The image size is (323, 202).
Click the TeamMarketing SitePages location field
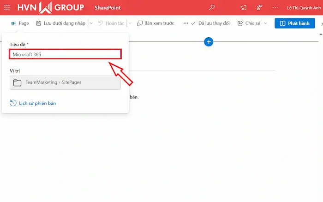coord(65,83)
